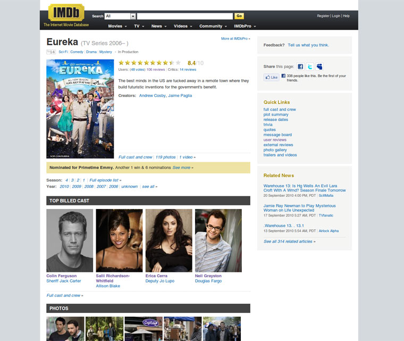Open creator Jaime Paglia's page

click(180, 95)
